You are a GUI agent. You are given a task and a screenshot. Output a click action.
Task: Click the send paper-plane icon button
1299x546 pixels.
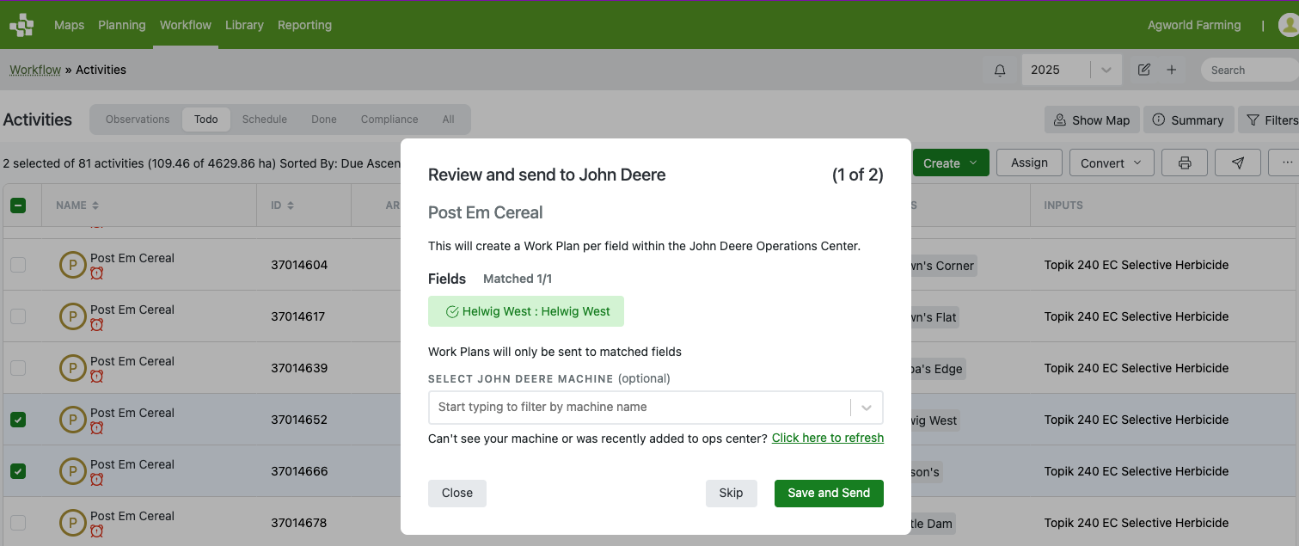(x=1238, y=163)
